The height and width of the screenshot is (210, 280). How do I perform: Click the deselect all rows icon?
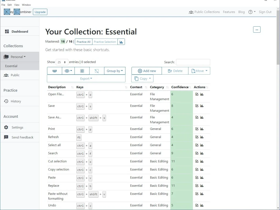point(97,71)
